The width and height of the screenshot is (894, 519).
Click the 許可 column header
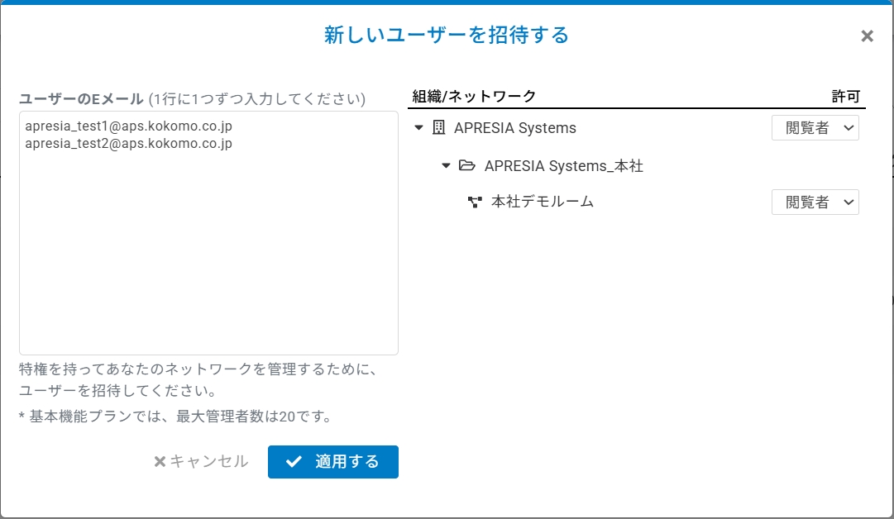click(846, 96)
